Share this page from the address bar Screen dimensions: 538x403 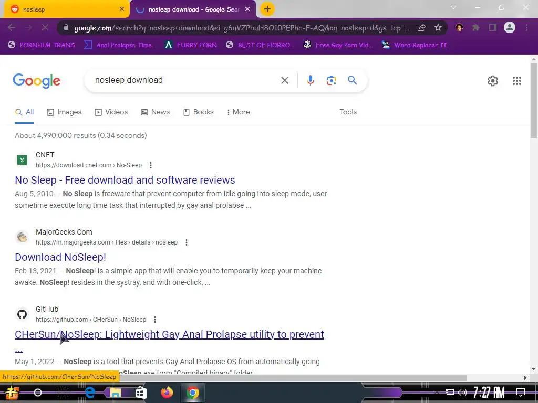pyautogui.click(x=421, y=28)
